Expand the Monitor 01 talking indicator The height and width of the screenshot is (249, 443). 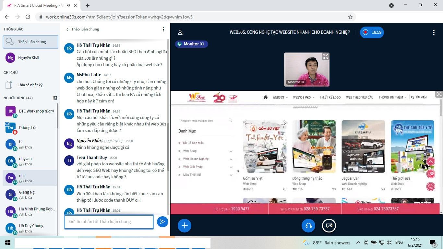[x=192, y=44]
